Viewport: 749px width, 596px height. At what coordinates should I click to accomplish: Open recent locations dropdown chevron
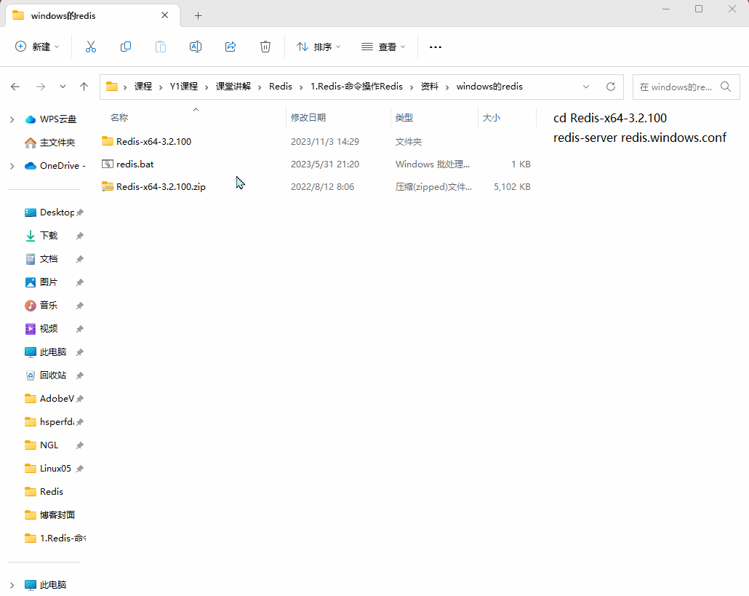63,87
